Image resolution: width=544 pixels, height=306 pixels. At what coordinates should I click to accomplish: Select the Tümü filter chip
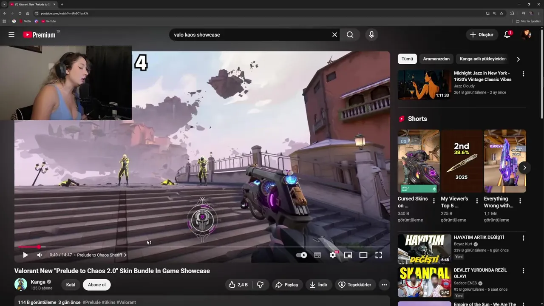407,59
